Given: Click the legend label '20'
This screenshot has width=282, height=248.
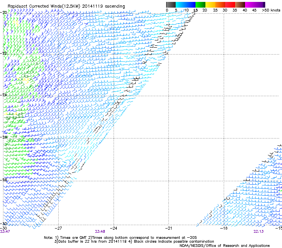Looking at the screenshot, I should click(205, 10).
